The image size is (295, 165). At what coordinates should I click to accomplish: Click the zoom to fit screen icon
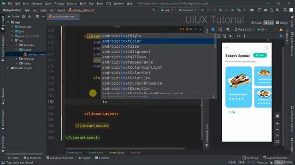(x=277, y=142)
